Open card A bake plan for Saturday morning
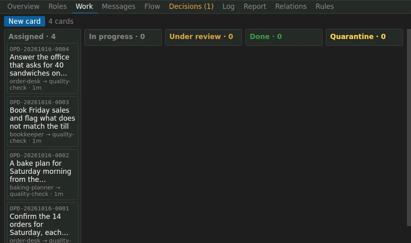 tap(42, 175)
